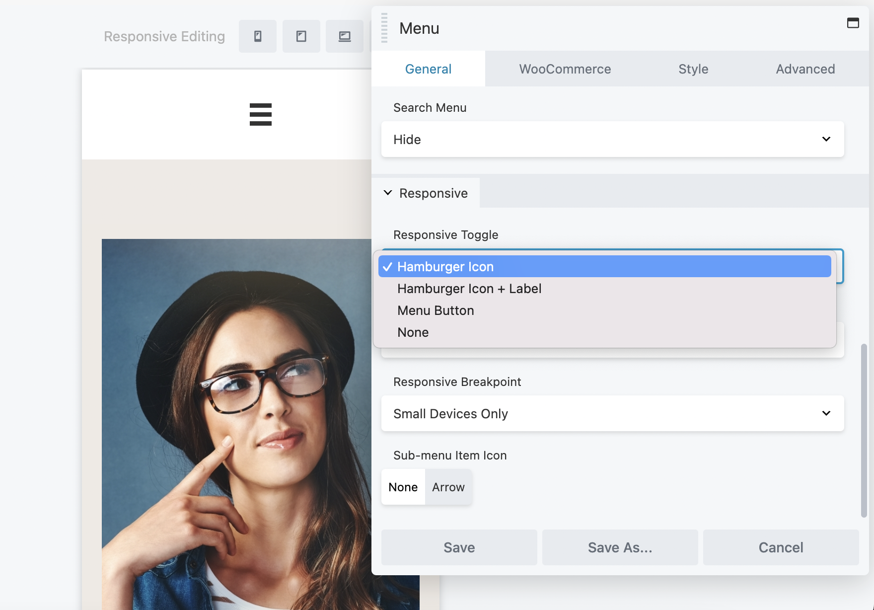Click the Save button
This screenshot has height=610, width=874.
click(458, 547)
